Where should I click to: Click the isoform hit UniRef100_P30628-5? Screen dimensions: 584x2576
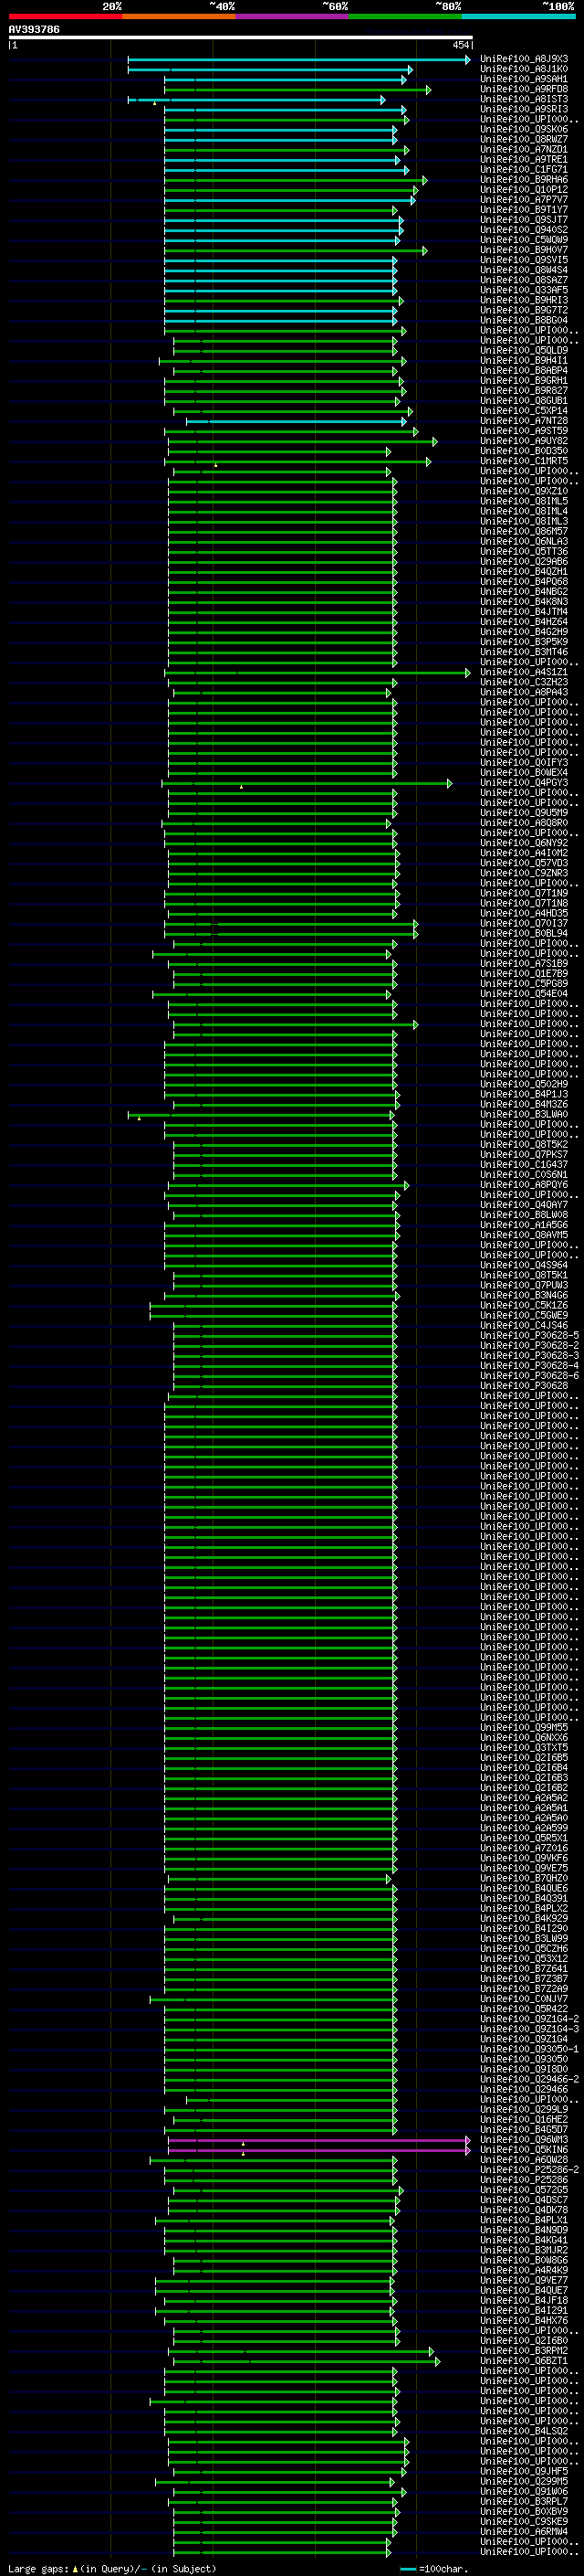(x=530, y=1335)
